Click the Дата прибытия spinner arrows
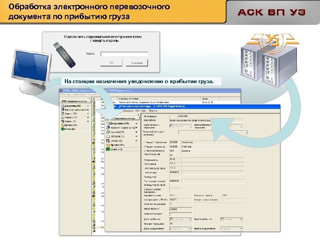Viewport: 320px width, 240px height. [x=190, y=219]
